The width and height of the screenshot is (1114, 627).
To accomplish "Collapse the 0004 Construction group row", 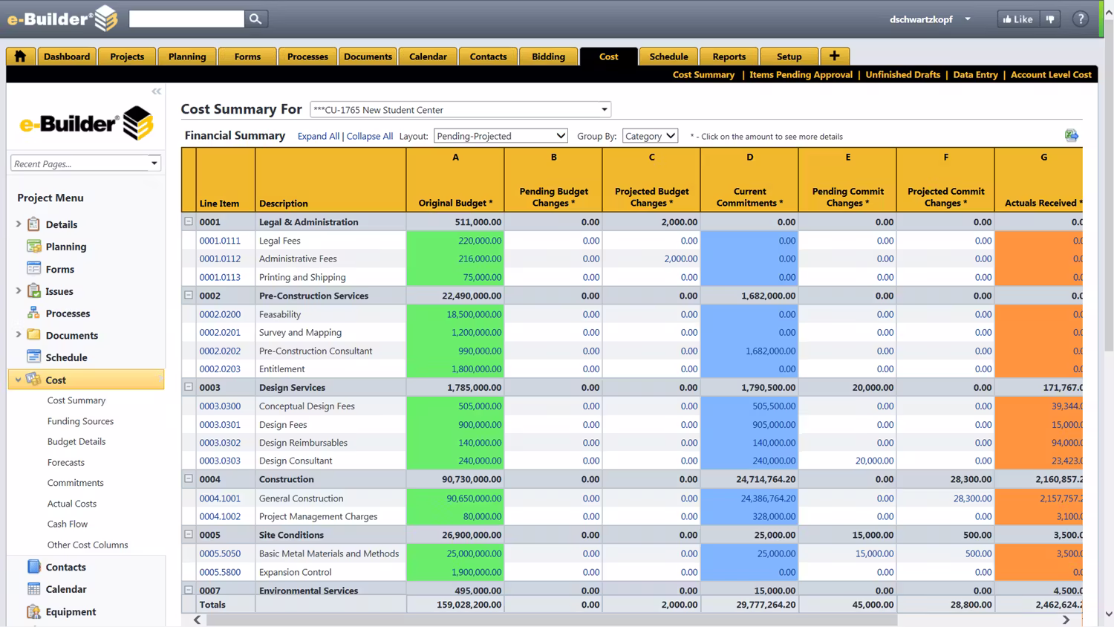I will click(189, 478).
